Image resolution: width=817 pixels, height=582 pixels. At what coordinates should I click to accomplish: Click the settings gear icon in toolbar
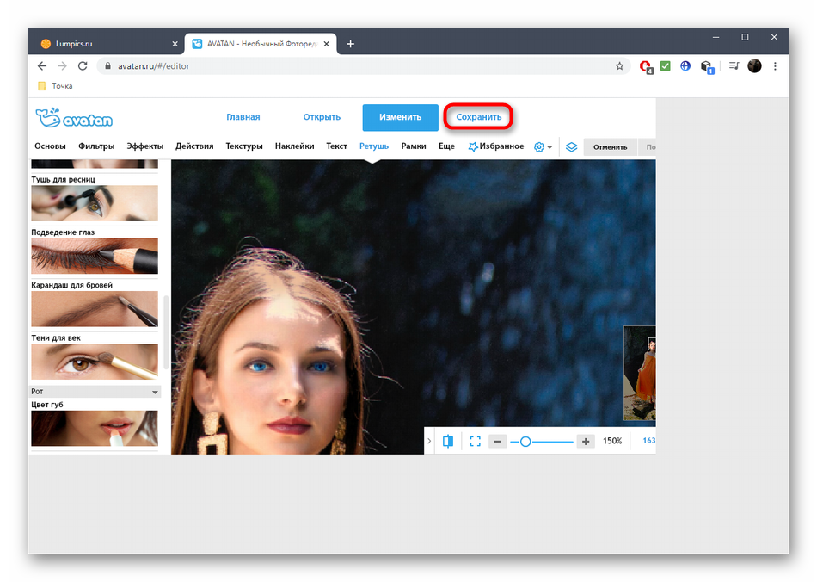click(x=539, y=147)
